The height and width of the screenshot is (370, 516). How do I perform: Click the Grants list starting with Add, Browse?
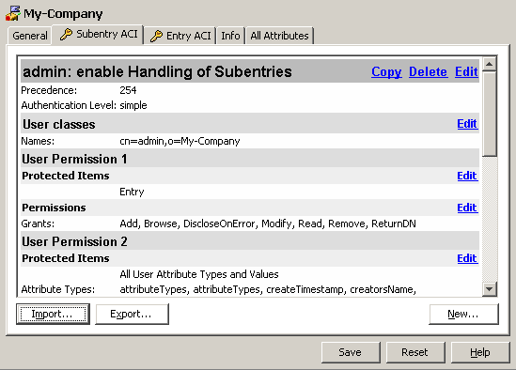pos(268,224)
